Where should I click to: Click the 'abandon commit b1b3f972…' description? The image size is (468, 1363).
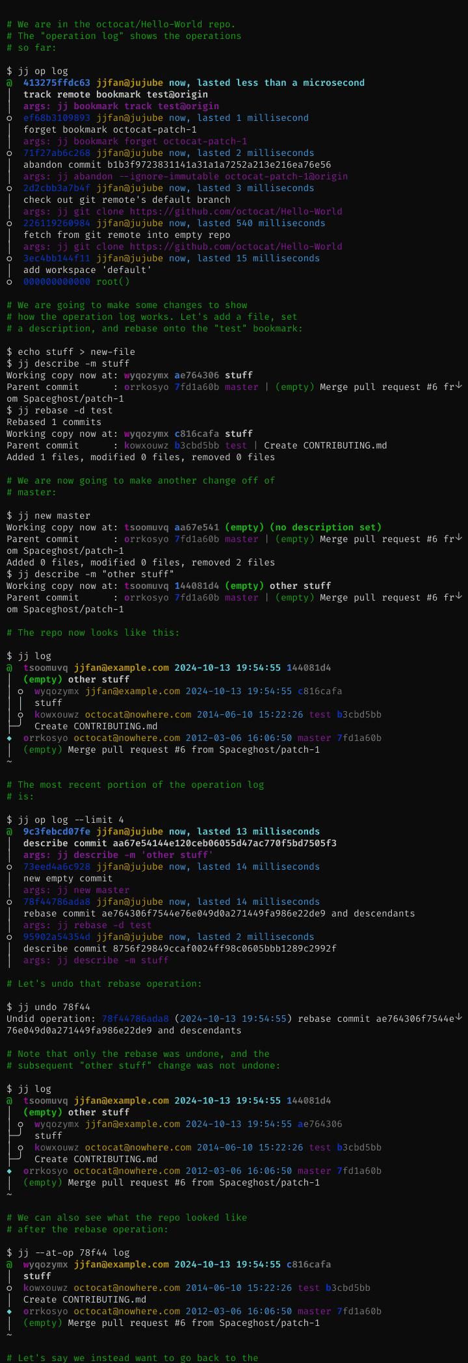[x=177, y=164]
